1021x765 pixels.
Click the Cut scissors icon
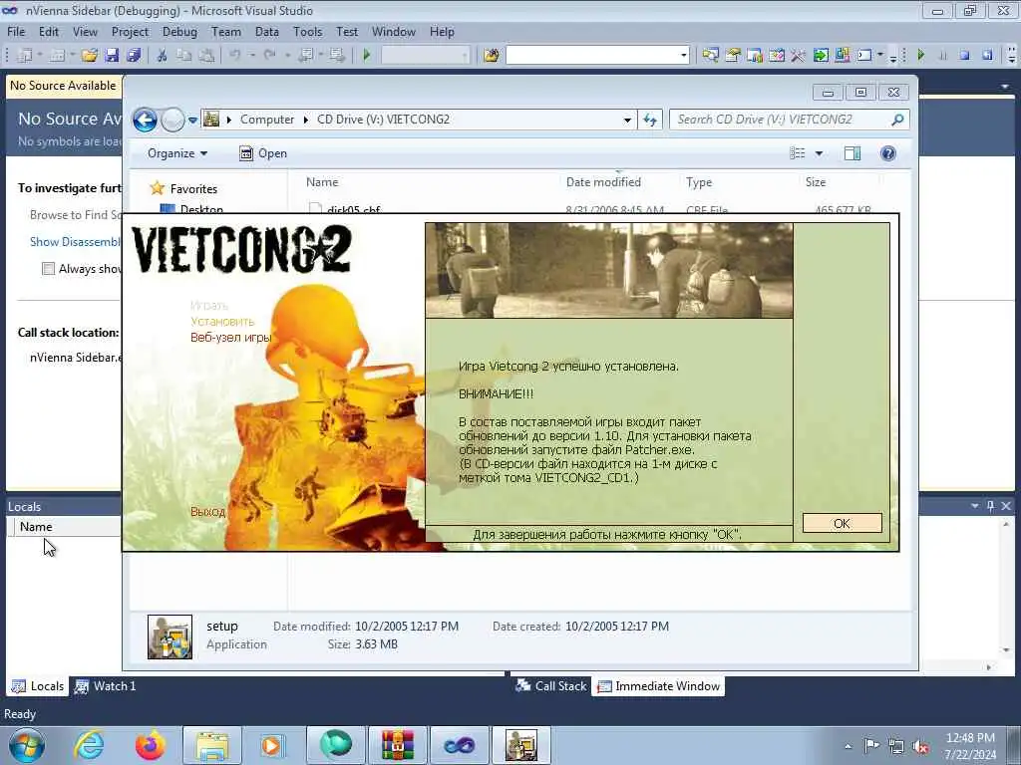pos(162,56)
